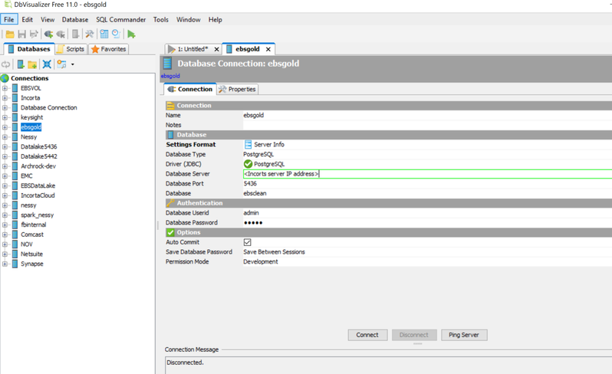The height and width of the screenshot is (374, 612).
Task: Switch to the Properties tab
Action: [x=238, y=89]
